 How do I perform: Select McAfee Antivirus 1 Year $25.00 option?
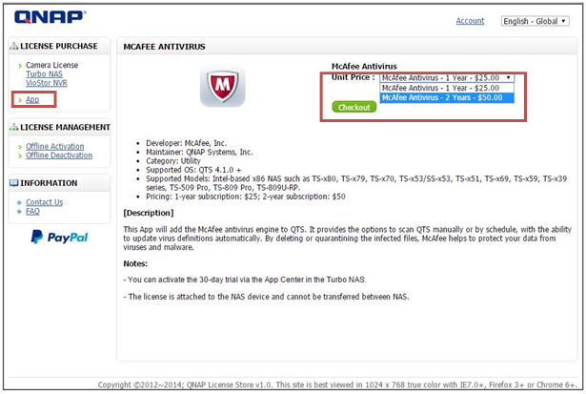(447, 88)
